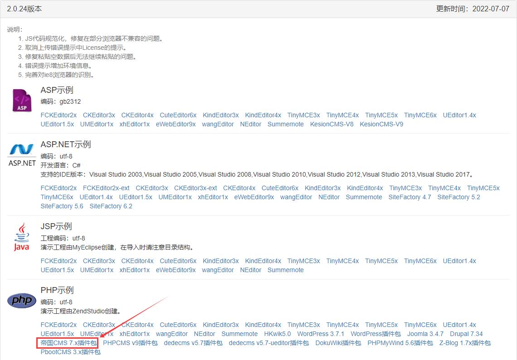Viewport: 517px width, 360px height.
Task: Click the 支持的IDE版本 line
Action: tap(257, 174)
